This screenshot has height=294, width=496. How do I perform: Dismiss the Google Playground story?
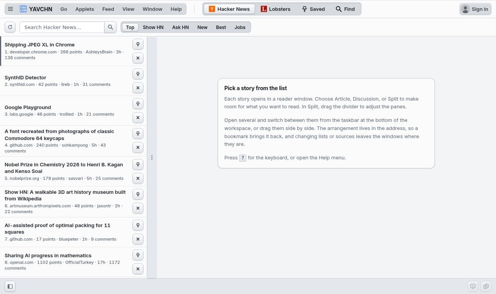(138, 118)
